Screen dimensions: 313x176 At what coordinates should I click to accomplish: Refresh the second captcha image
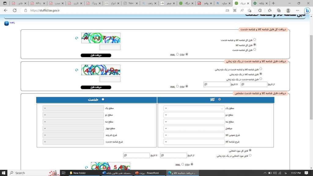pyautogui.click(x=77, y=70)
